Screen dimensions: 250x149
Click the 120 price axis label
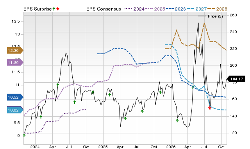tap(233, 133)
